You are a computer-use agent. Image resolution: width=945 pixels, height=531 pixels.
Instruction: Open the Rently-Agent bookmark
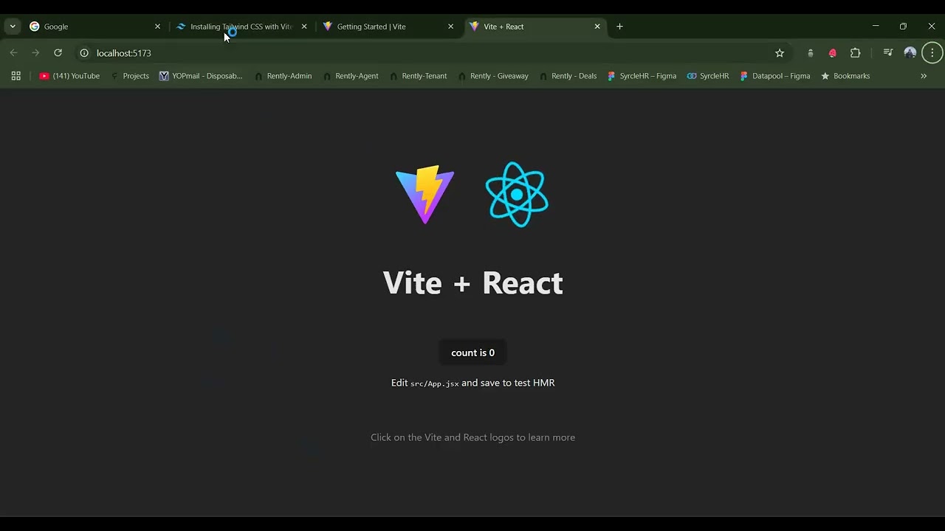(351, 76)
